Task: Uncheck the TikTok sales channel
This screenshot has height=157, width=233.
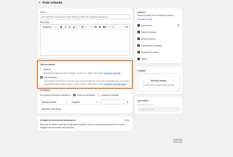Action: coord(139,59)
